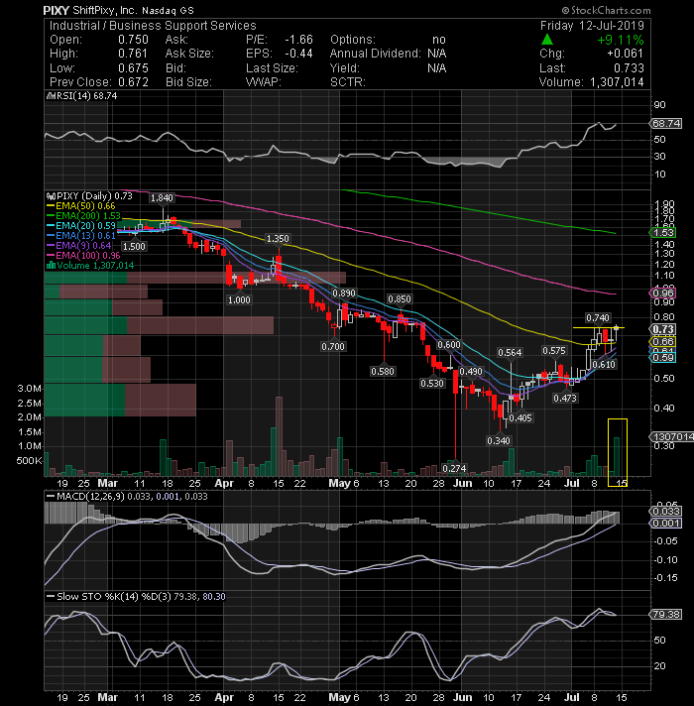Image resolution: width=694 pixels, height=706 pixels.
Task: Click the PIXY (Daily) 0.73 legend title
Action: coord(89,196)
